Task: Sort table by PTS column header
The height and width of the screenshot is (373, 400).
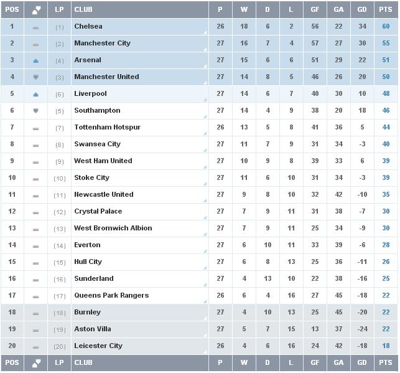Action: [386, 10]
